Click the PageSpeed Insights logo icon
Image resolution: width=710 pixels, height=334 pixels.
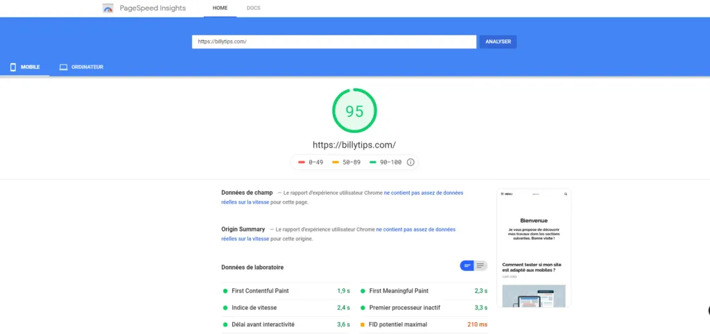[x=108, y=8]
